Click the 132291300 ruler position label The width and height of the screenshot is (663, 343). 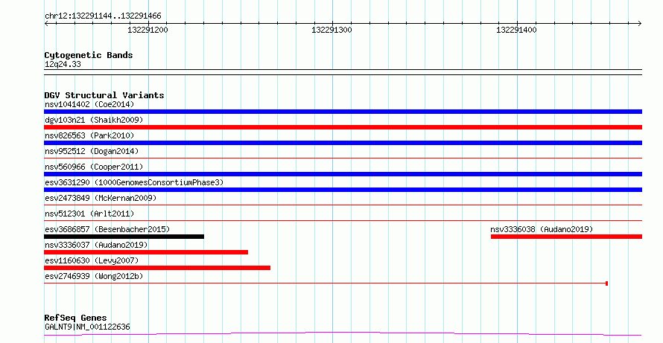point(331,30)
